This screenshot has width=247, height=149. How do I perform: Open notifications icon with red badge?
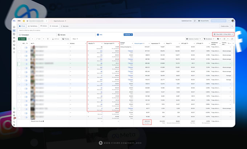click(14, 118)
